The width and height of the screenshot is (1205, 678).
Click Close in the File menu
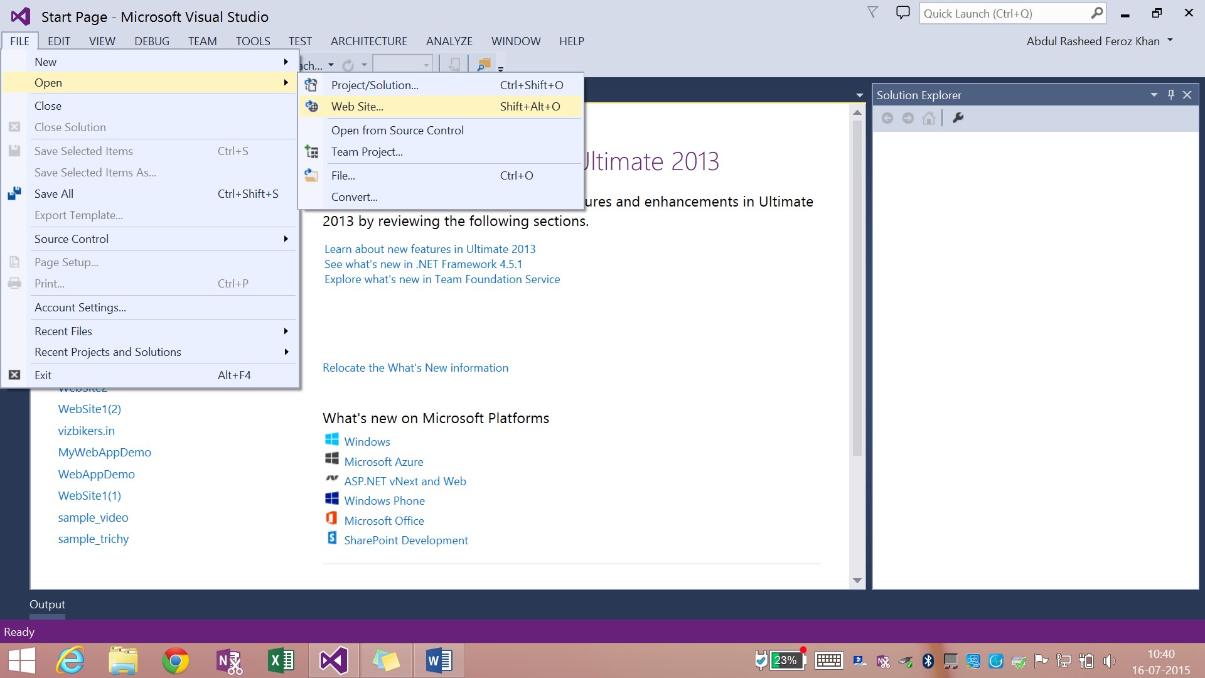click(x=149, y=105)
